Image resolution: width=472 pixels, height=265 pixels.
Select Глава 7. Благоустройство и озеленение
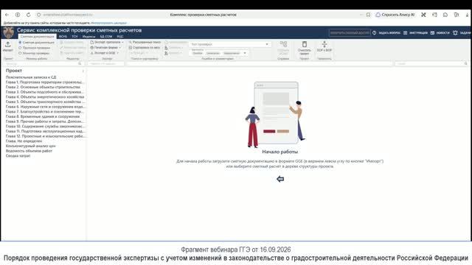coord(44,111)
